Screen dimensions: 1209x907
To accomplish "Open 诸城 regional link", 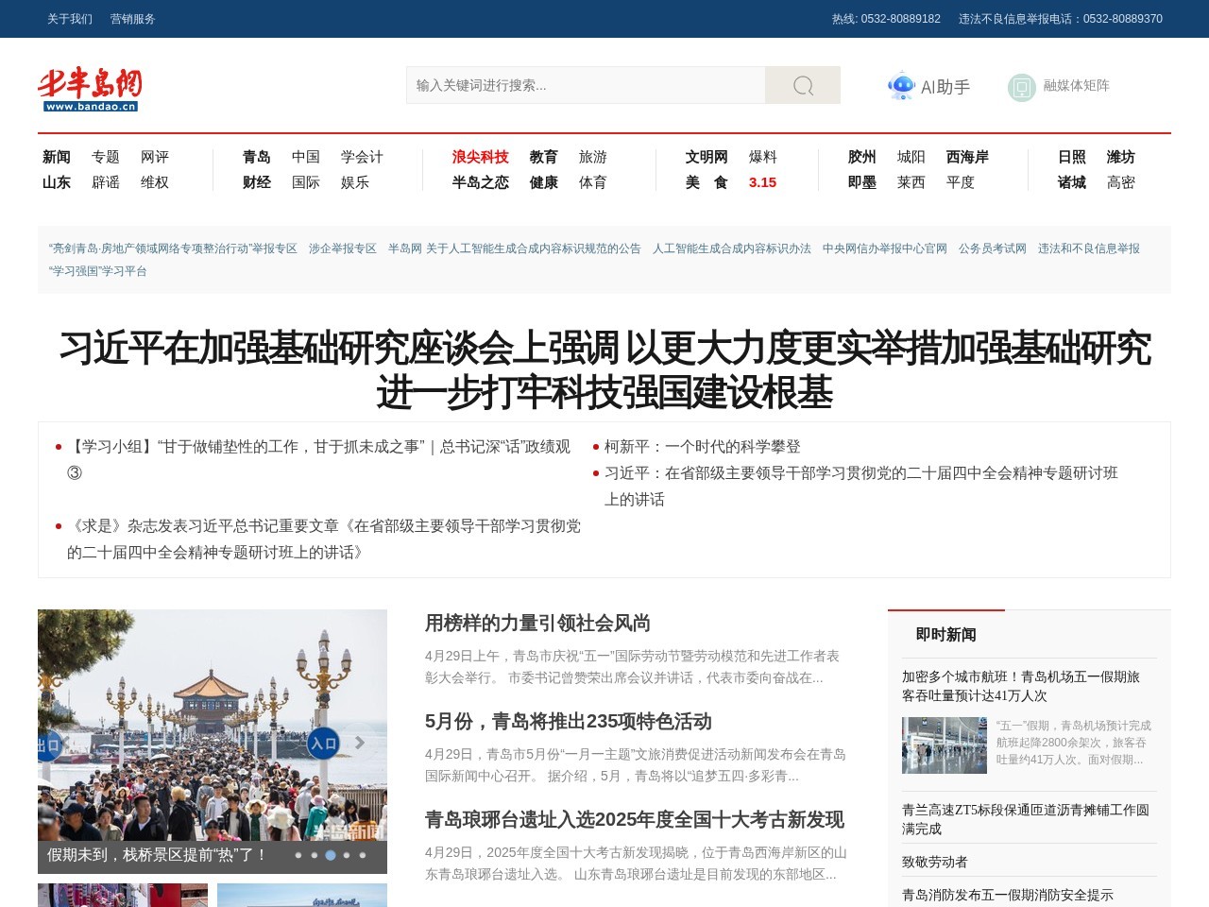I will pyautogui.click(x=1072, y=182).
